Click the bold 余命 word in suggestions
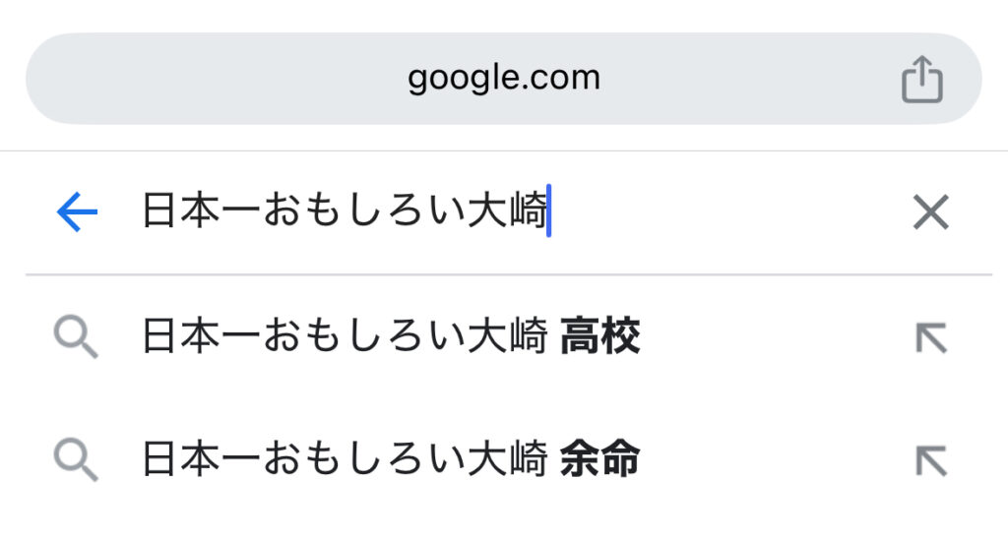 coord(599,459)
